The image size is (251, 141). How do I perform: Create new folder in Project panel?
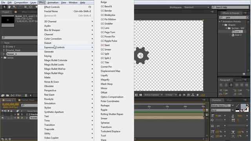(7, 95)
